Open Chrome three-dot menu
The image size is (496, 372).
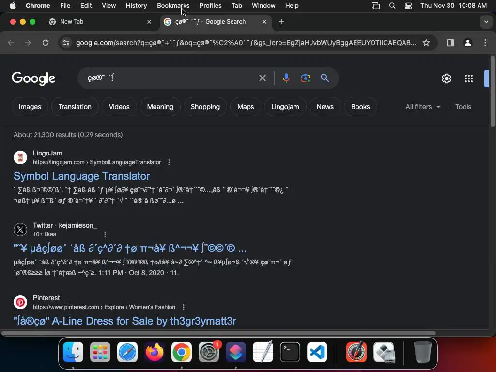point(485,43)
